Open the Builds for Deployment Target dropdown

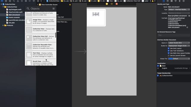point(179,46)
